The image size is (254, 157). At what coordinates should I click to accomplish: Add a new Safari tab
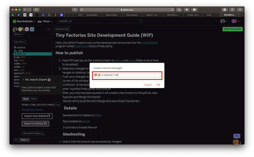(x=242, y=15)
